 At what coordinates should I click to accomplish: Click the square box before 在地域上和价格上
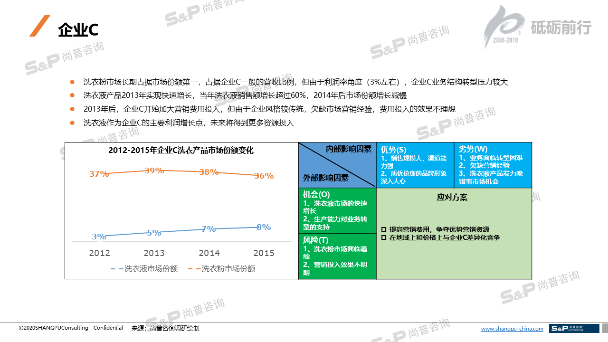click(384, 237)
